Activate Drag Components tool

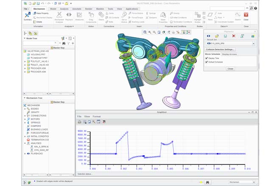(91, 17)
